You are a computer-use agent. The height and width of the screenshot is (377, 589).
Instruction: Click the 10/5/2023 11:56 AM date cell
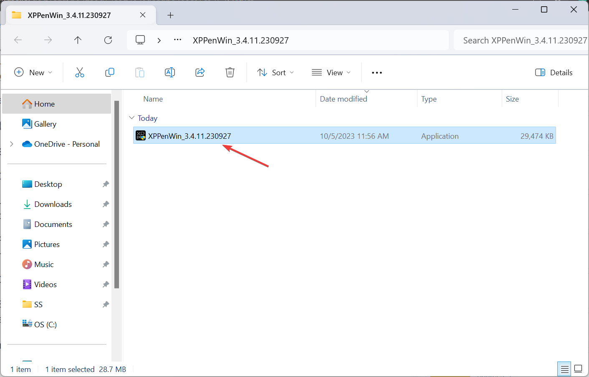[354, 136]
